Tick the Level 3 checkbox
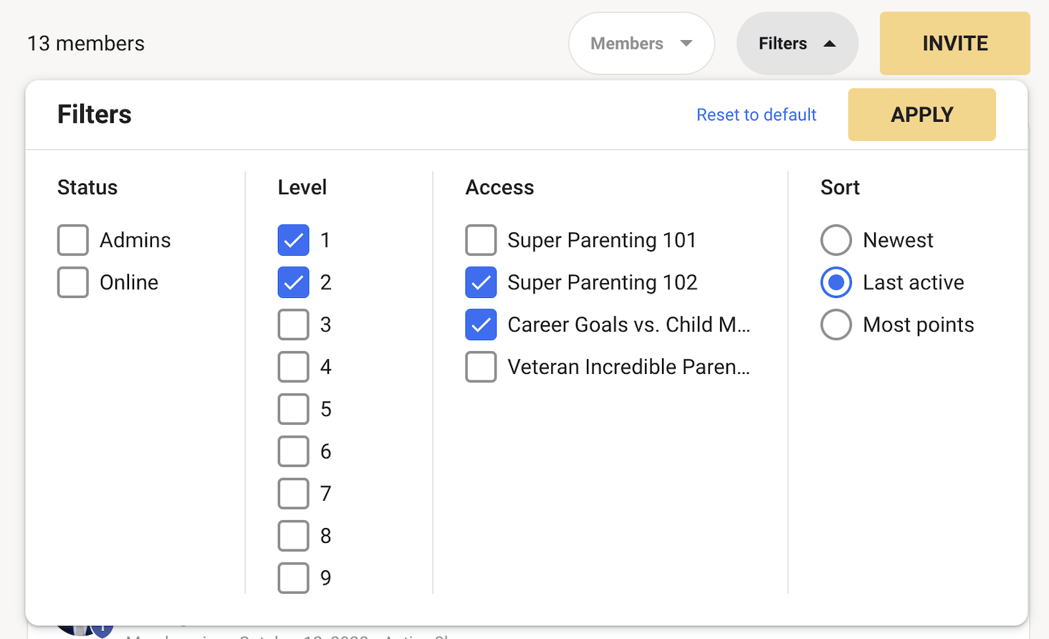The height and width of the screenshot is (639, 1049). pos(294,325)
